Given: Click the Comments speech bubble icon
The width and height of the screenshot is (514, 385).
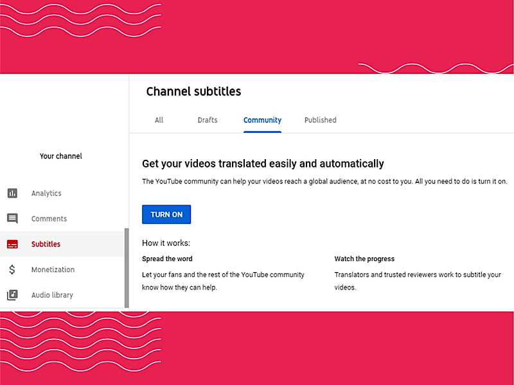Looking at the screenshot, I should click(x=12, y=218).
